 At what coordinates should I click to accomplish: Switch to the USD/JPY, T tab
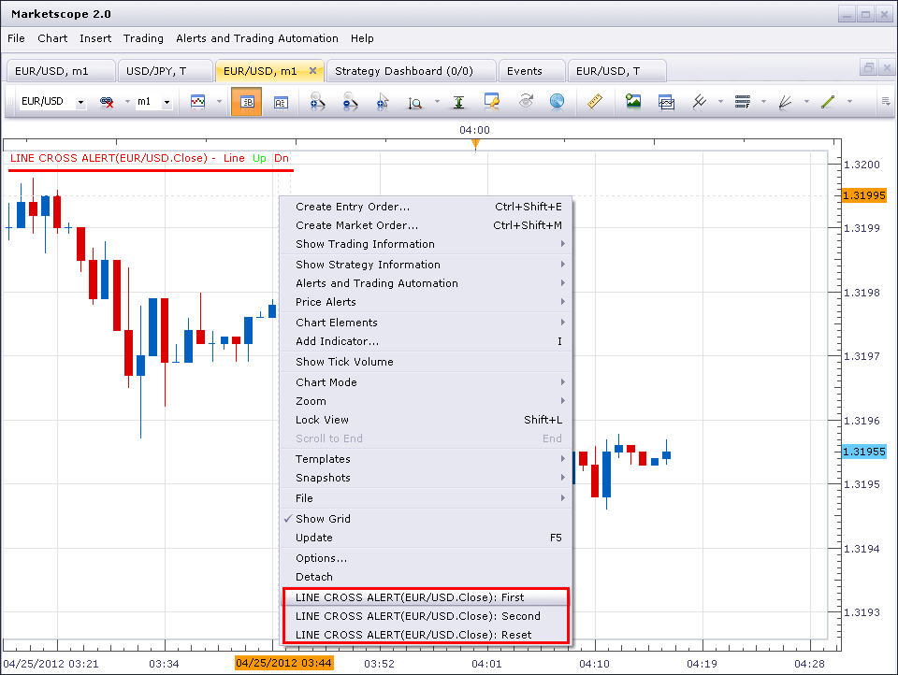pos(157,71)
